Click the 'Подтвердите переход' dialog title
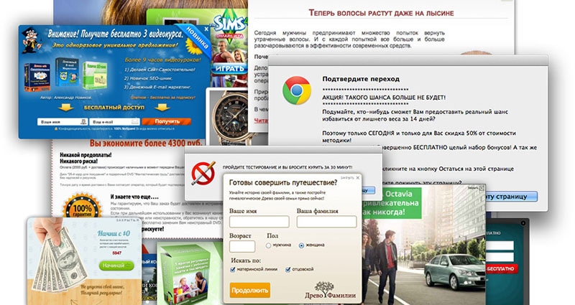 point(361,79)
